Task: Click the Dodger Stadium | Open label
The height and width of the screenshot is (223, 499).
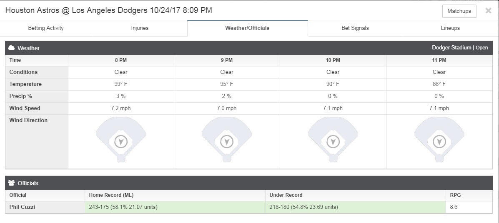Action: [460, 48]
